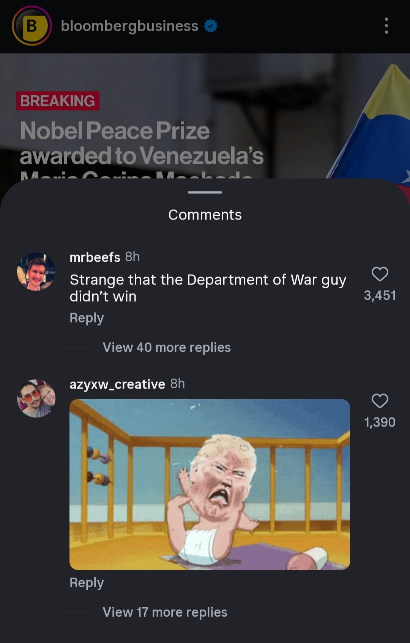View likes count 3,451
Image resolution: width=410 pixels, height=643 pixels.
380,295
